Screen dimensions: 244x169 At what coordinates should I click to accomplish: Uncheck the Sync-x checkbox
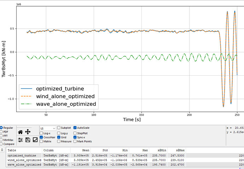pyautogui.click(x=75, y=137)
